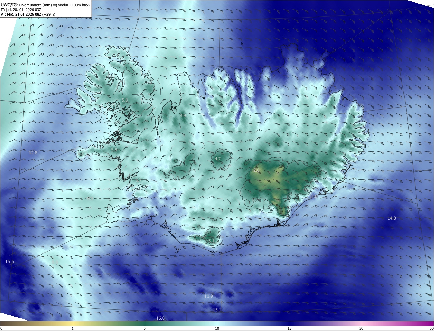This screenshot has width=434, height=331.
Task: Click the initial time 'IT: þri. 20. 01. 2026 03Z'
Action: 21,10
